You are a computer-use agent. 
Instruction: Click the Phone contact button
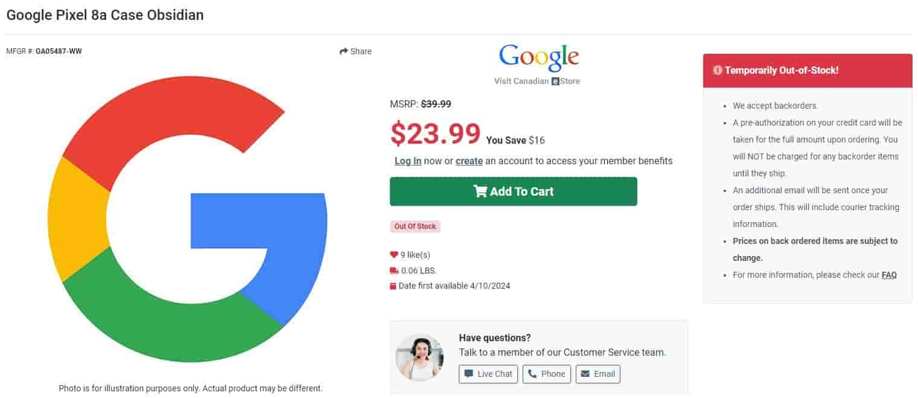[x=546, y=374]
